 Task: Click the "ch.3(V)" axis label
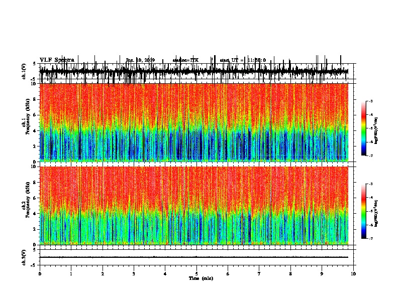pyautogui.click(x=24, y=257)
